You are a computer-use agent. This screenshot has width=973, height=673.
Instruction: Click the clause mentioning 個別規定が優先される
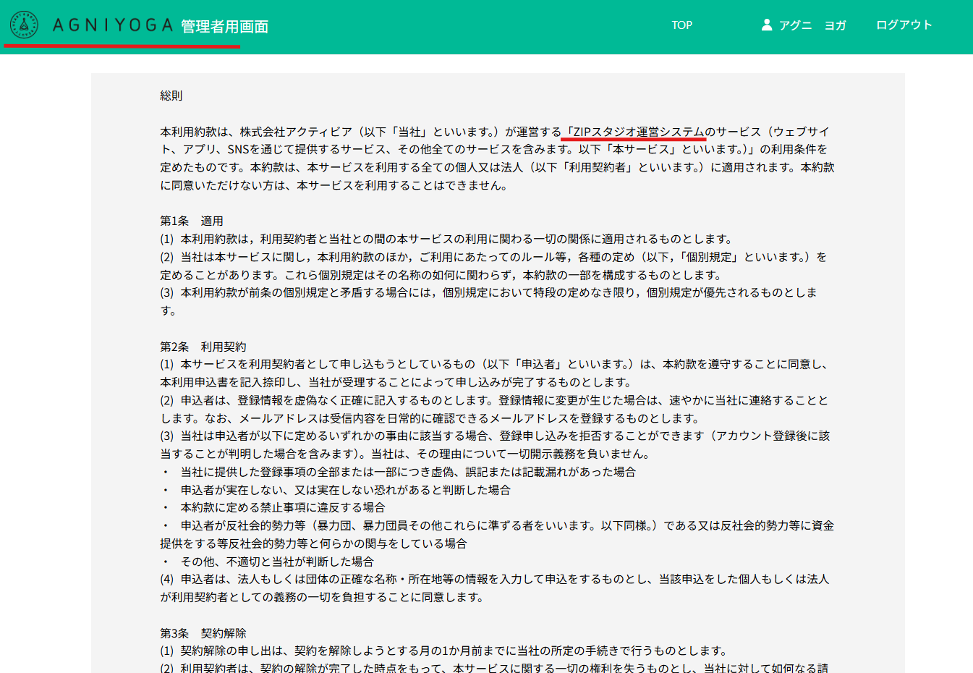[488, 293]
